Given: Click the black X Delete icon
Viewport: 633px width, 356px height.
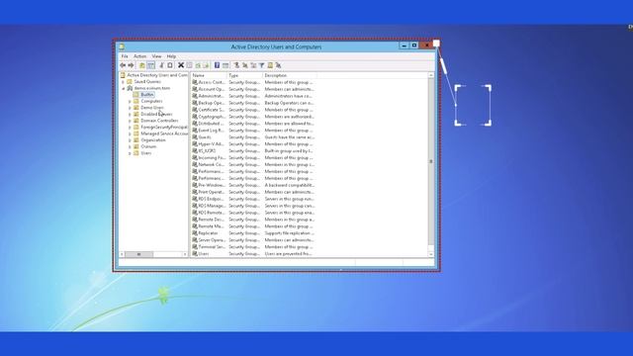Looking at the screenshot, I should click(181, 65).
